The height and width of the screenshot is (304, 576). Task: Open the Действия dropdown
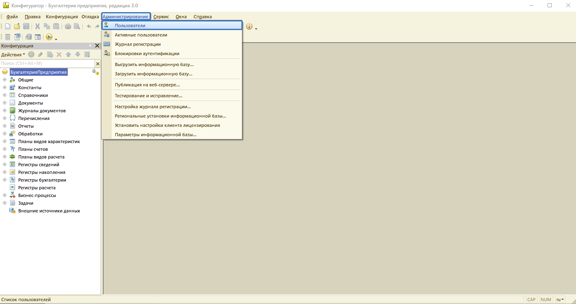[x=13, y=54]
